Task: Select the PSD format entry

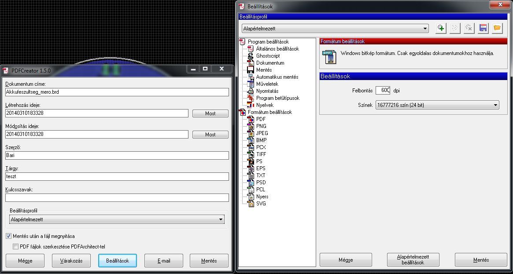Action: (261, 182)
